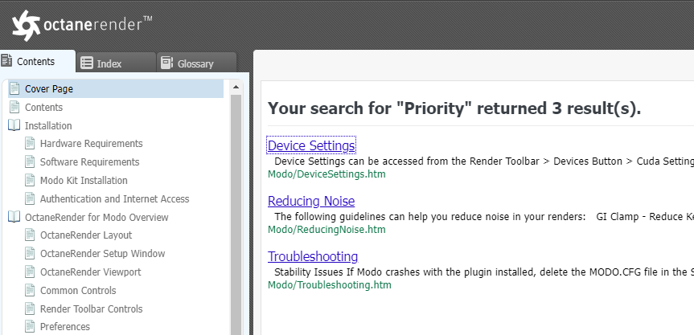
Task: Collapse the Installation book section
Action: click(14, 125)
